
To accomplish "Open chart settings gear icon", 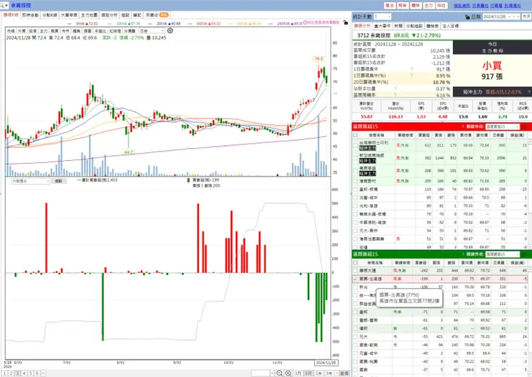I will click(170, 30).
